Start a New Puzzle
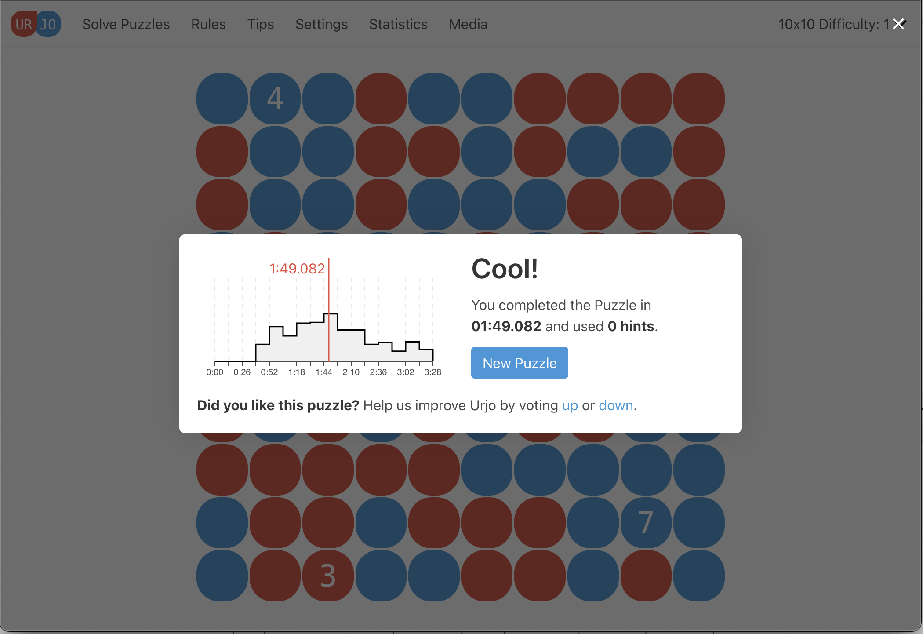The height and width of the screenshot is (634, 923). [x=520, y=363]
